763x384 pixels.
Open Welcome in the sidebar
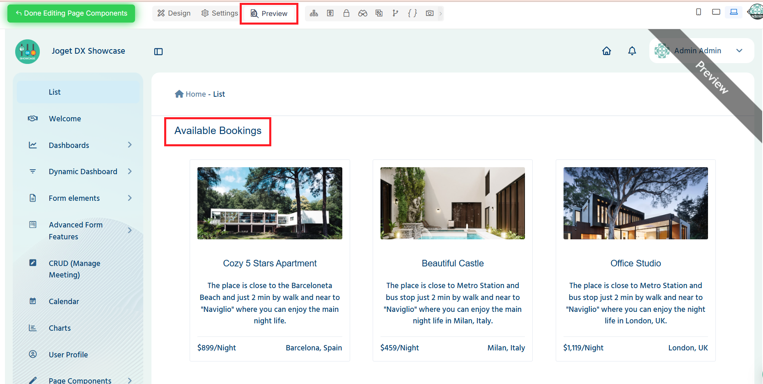(x=65, y=118)
